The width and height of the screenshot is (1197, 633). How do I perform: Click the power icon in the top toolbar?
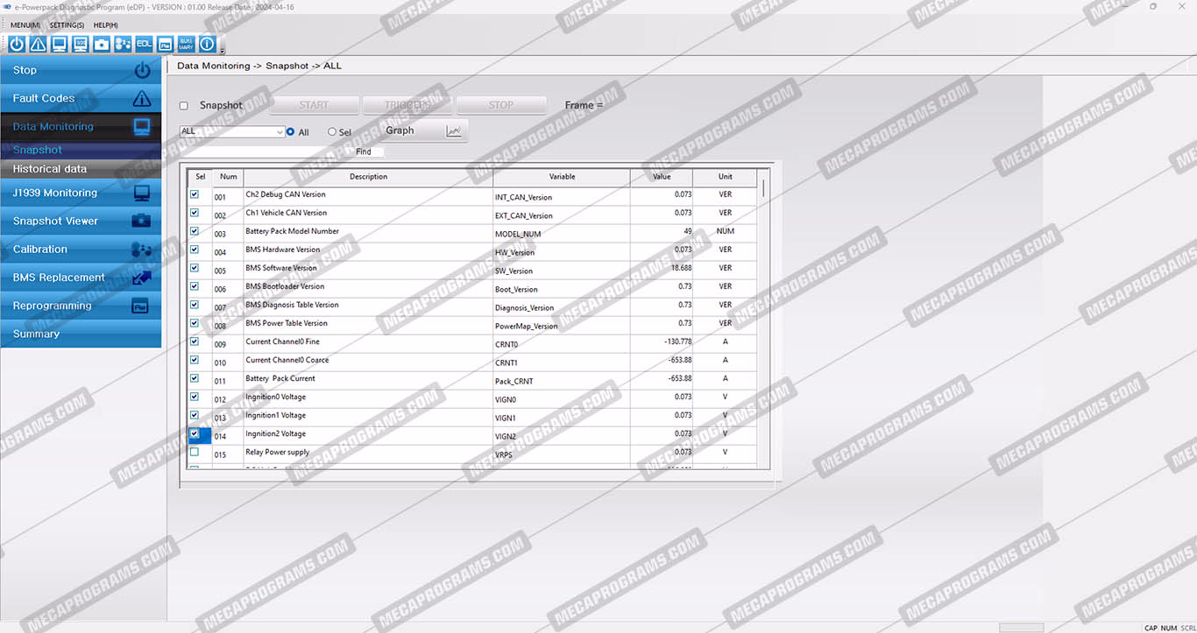[17, 44]
